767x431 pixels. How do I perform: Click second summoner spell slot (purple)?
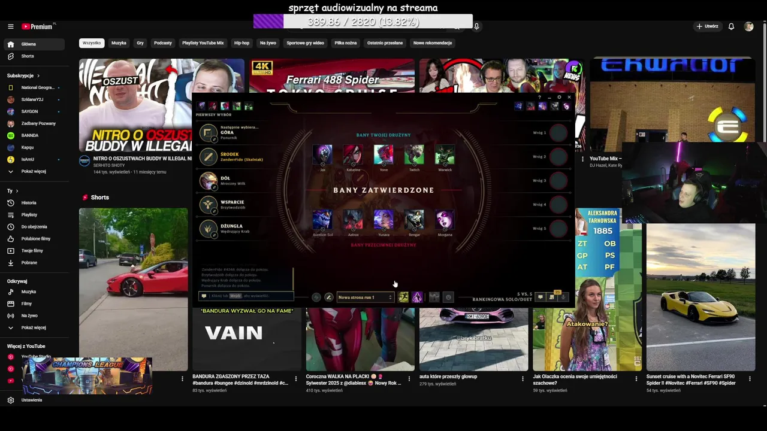pyautogui.click(x=417, y=298)
